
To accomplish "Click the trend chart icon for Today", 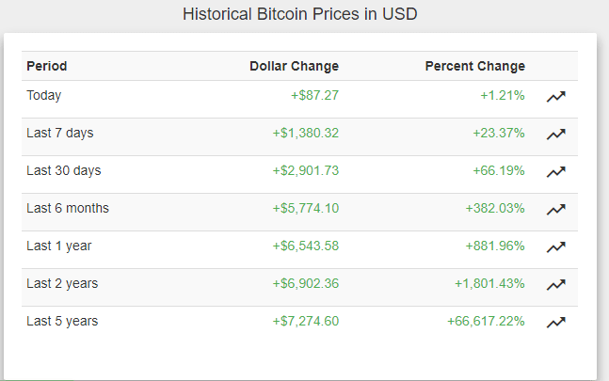I will (x=555, y=96).
